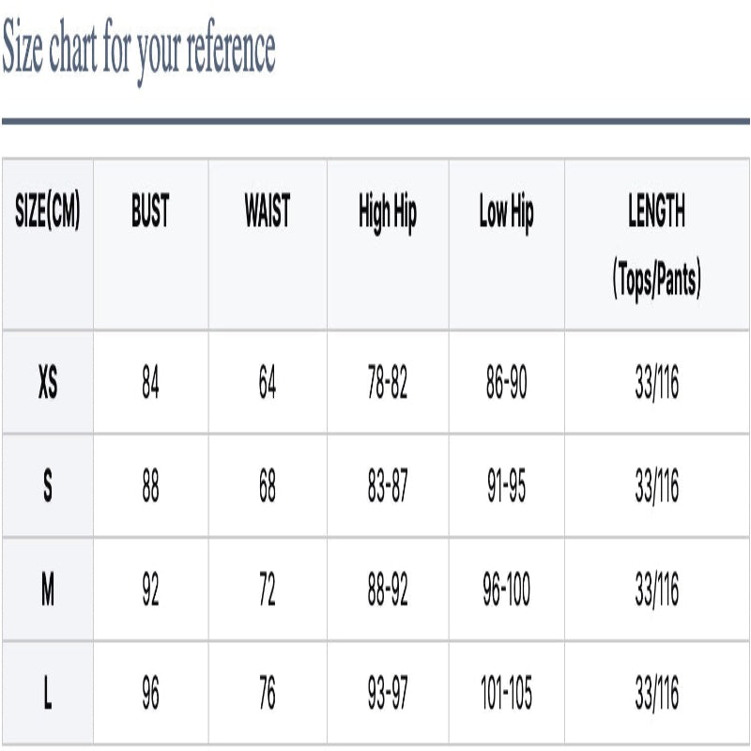Click the "Size chart for your reference" heading
This screenshot has width=751, height=751.
(x=139, y=51)
